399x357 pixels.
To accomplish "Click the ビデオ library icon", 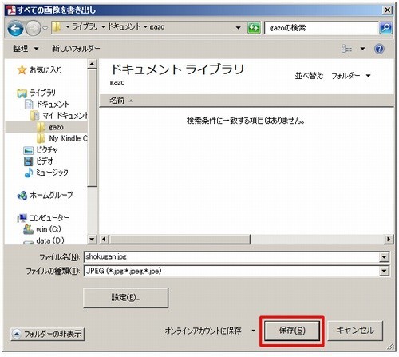I will click(x=28, y=161).
